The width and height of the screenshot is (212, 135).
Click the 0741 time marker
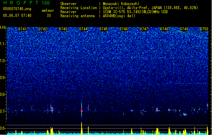[23, 29]
